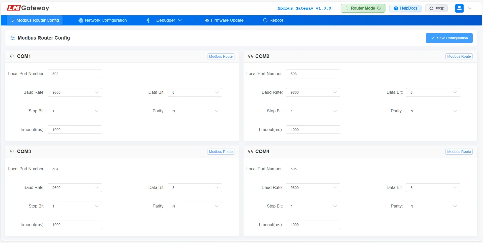Click the COM3 link icon
The width and height of the screenshot is (483, 243).
(x=12, y=152)
